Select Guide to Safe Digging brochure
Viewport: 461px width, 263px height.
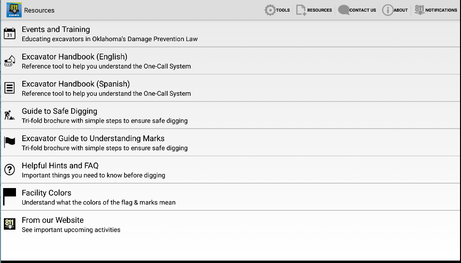pos(60,111)
